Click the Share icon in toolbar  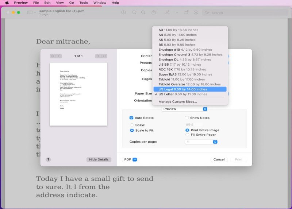[x=153, y=12]
